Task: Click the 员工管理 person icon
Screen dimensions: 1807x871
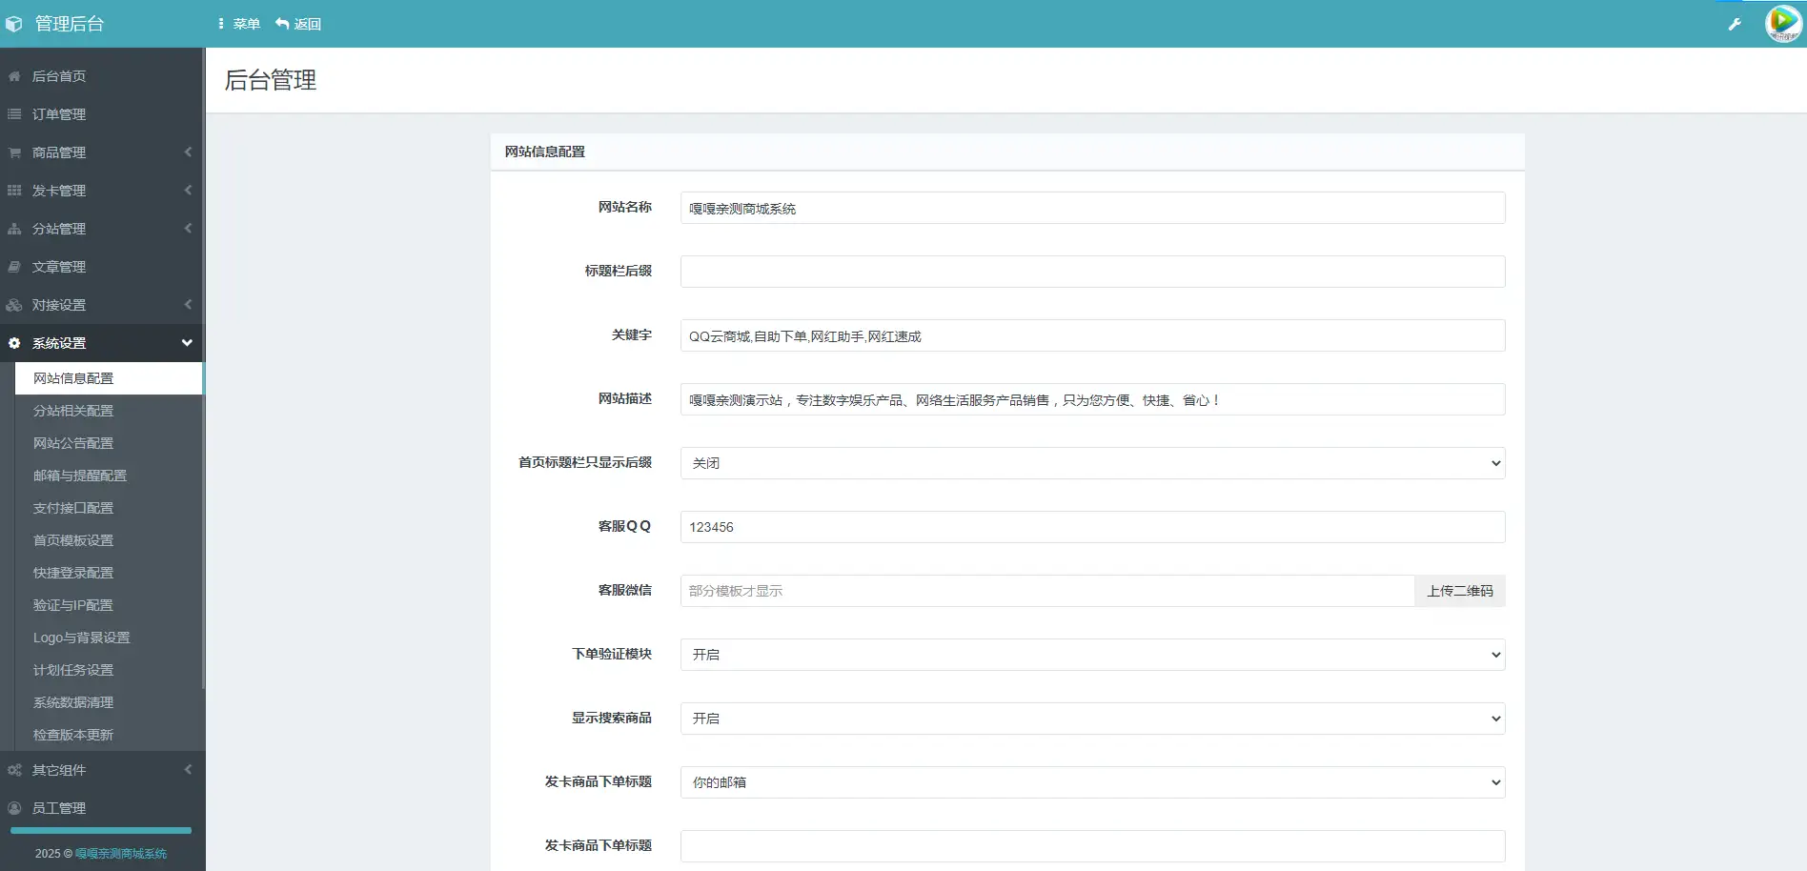Action: [x=14, y=807]
